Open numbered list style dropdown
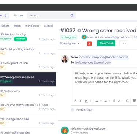The image size is (137, 134). [109, 101]
